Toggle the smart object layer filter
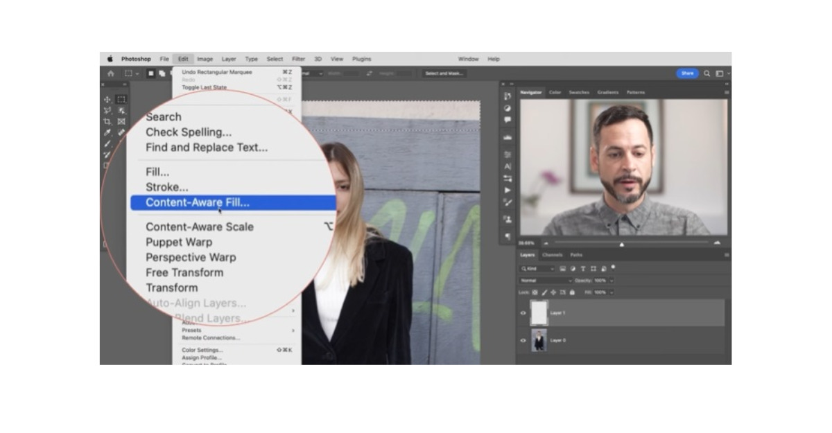Screen dimensions: 832x433 tap(604, 269)
